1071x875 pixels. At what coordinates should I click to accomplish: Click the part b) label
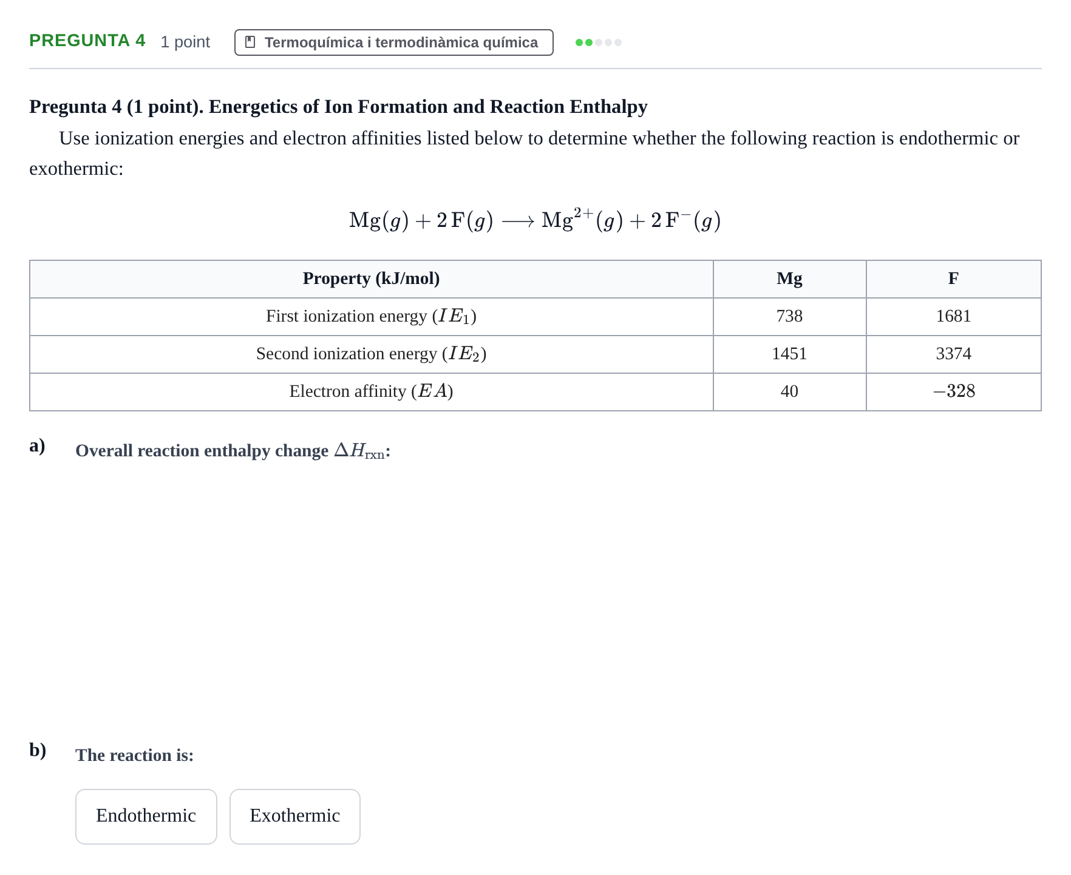(38, 751)
